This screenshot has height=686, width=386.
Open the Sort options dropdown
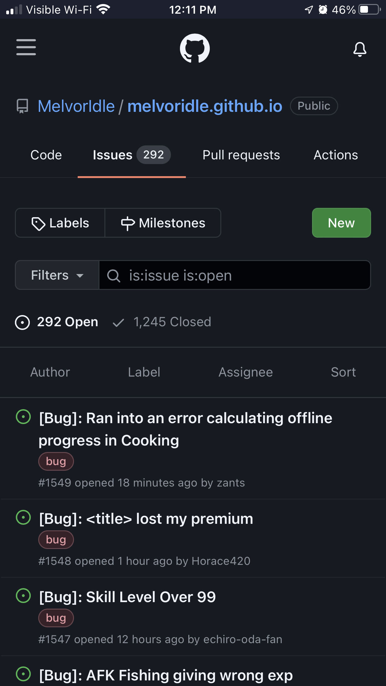(x=343, y=372)
